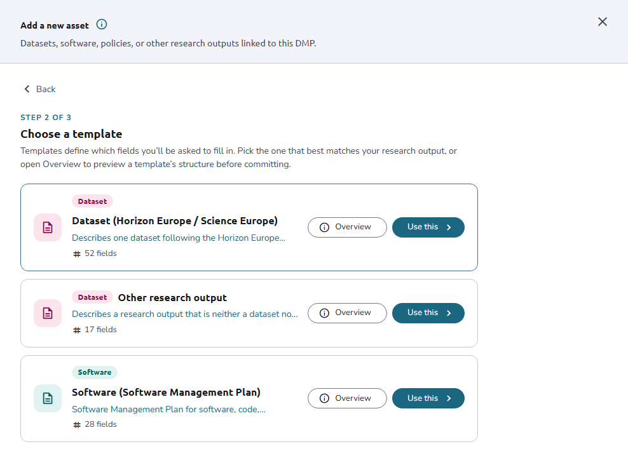This screenshot has height=451, width=628.
Task: Click the pink document icon for Other research output
Action: pos(48,313)
